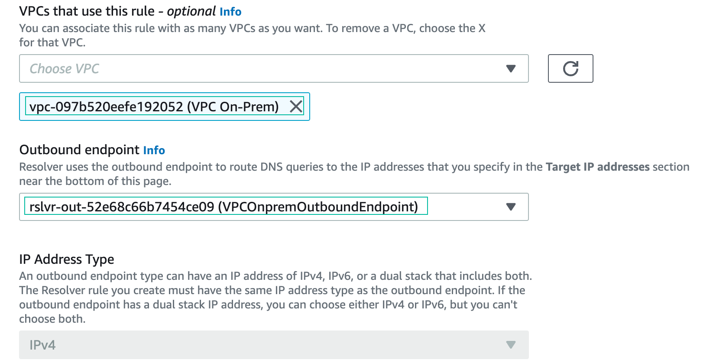
Task: Click the rslvr-out-52e68c66b7454ce09 selected value
Action: coord(224,207)
